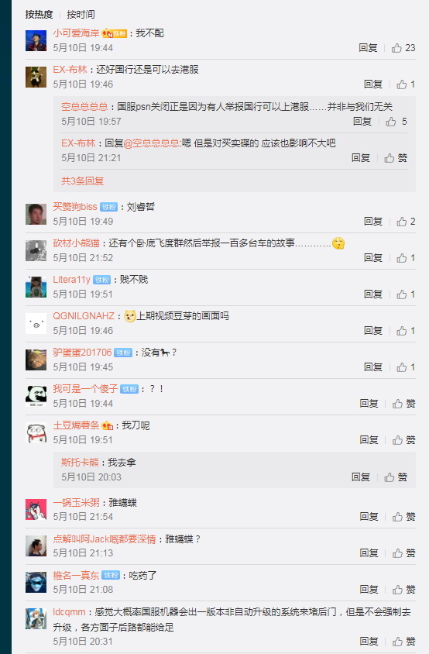Reply to EX-布林's first comment
This screenshot has height=654, width=429.
[x=372, y=84]
